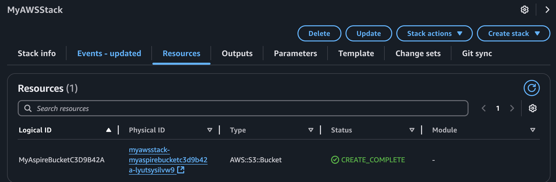The image size is (556, 182).
Task: Open the myawsstack-myaspirebucket physical ID link
Action: pos(168,160)
